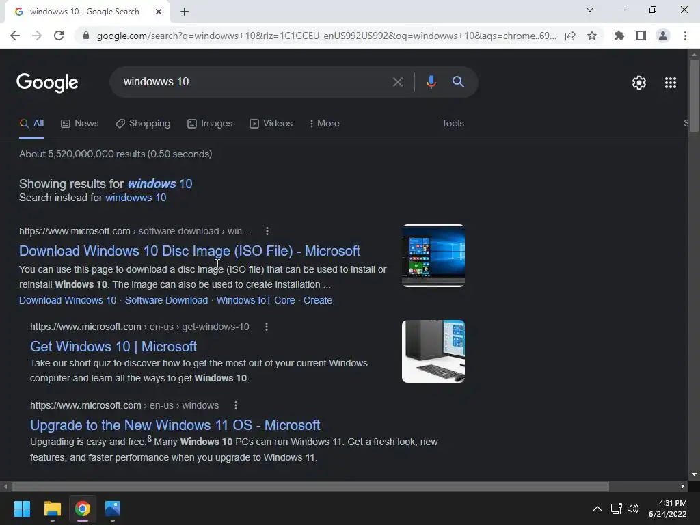Open the Chrome side panel
Screen dimensions: 700x525
(641, 36)
